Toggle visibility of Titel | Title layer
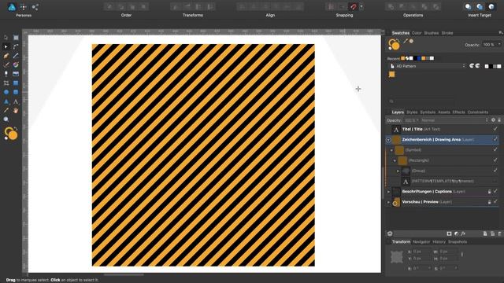 point(495,129)
